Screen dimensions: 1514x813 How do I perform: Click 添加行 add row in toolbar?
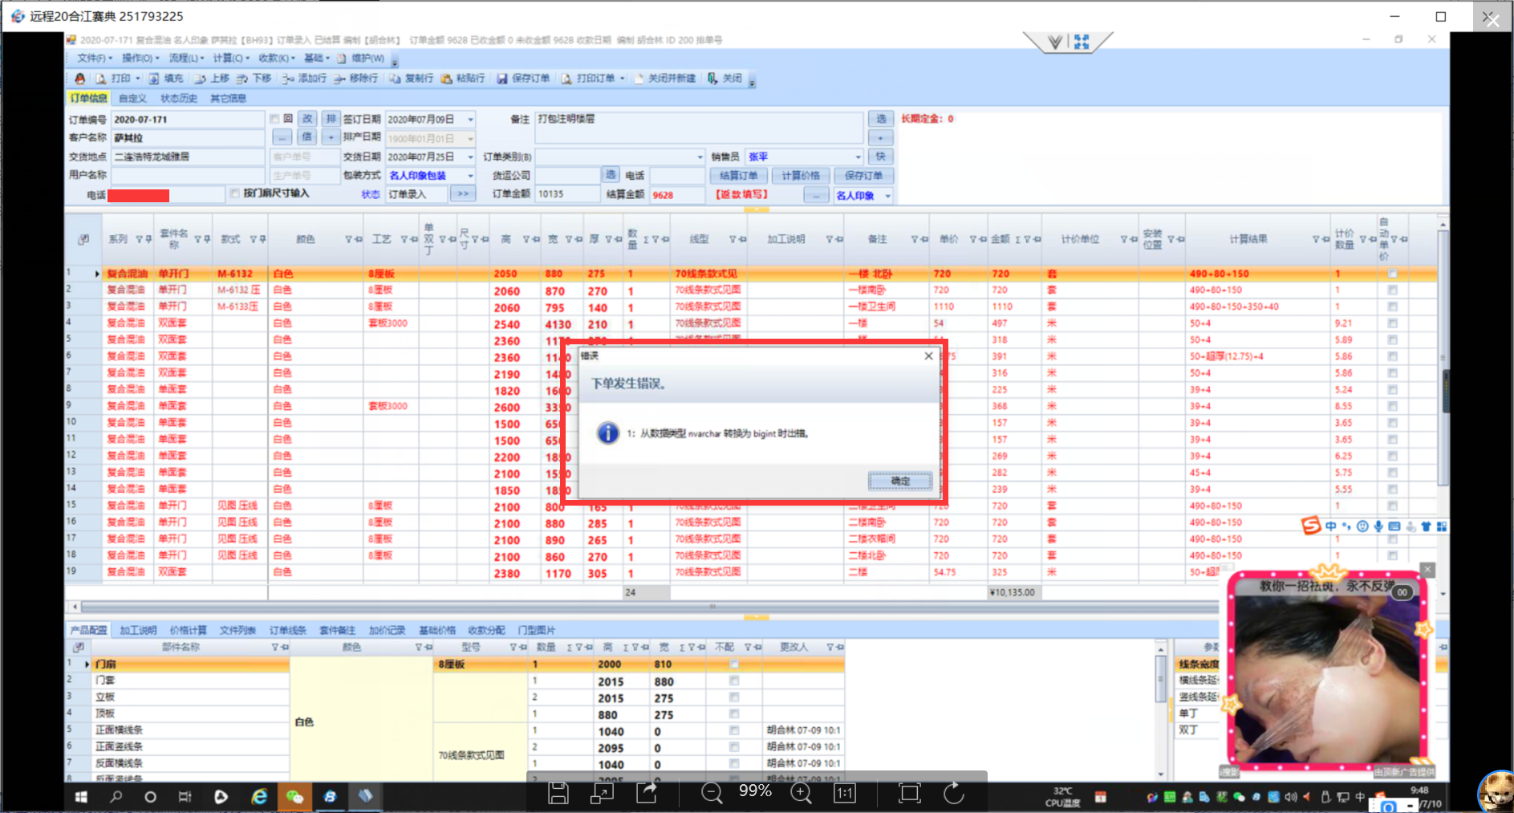coord(304,79)
